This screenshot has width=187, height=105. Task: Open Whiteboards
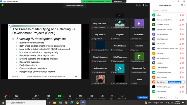click(x=122, y=97)
